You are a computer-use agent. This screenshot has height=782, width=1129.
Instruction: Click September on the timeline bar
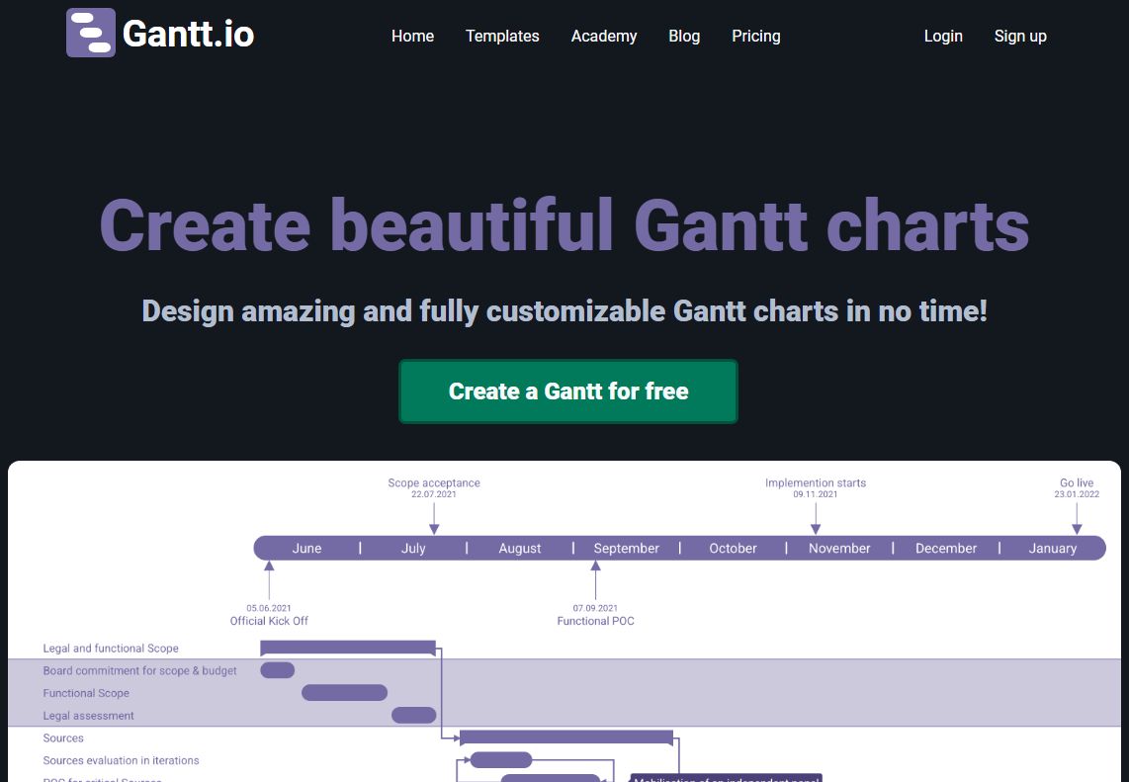coord(627,548)
